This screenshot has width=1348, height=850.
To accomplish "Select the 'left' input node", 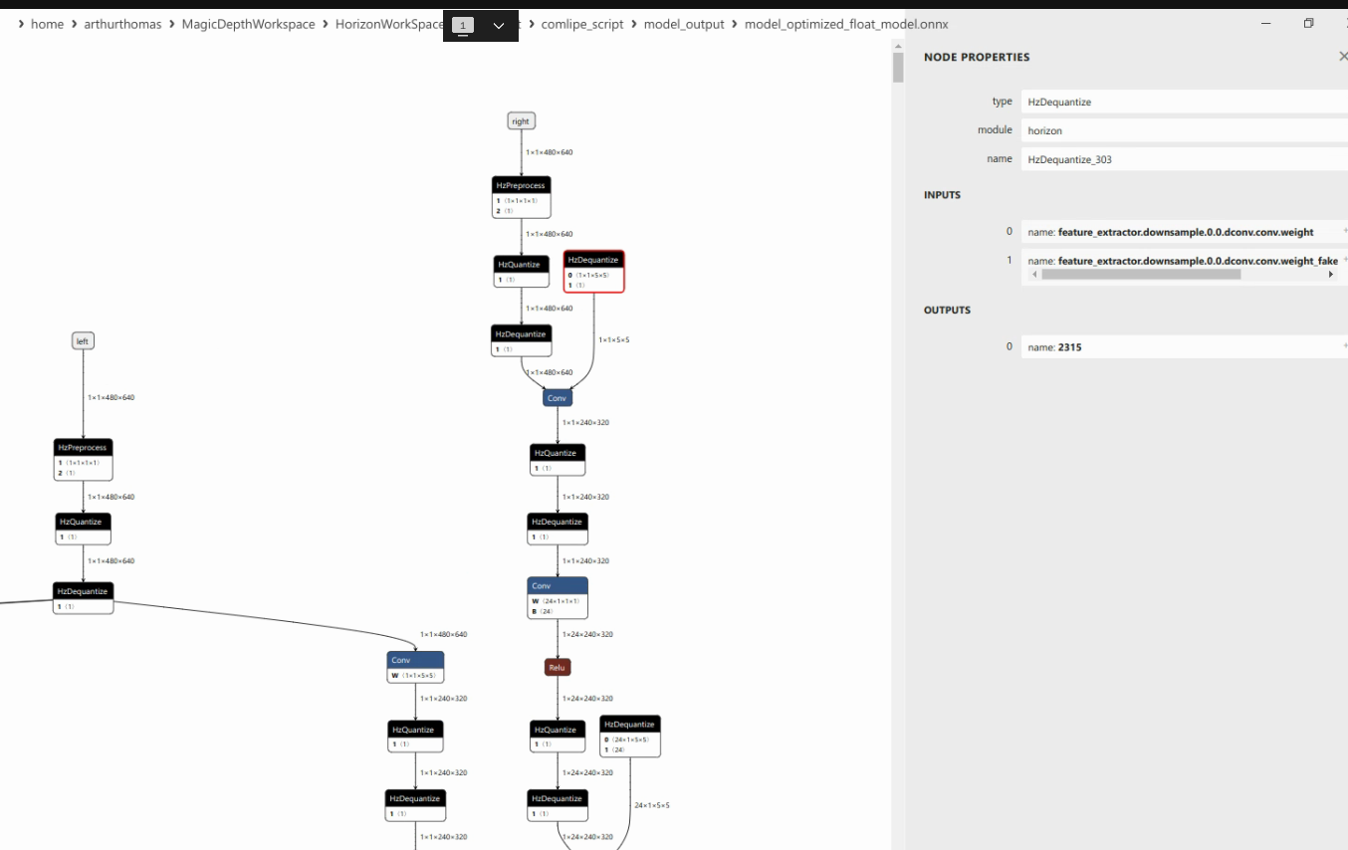I will point(83,341).
